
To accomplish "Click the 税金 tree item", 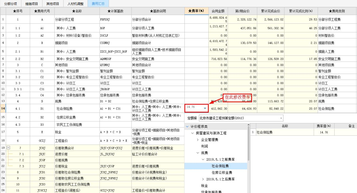I will [x=204, y=186].
